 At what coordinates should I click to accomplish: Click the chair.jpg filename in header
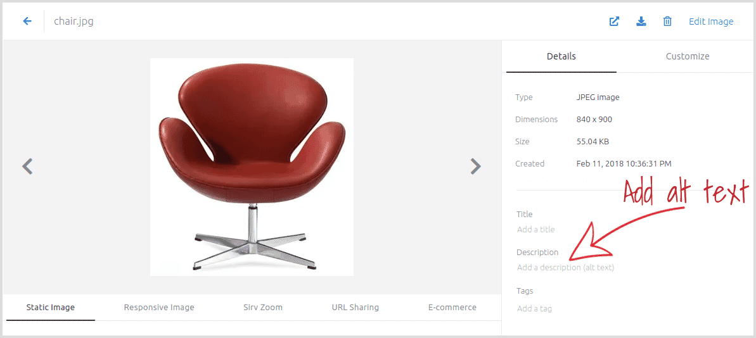point(74,21)
